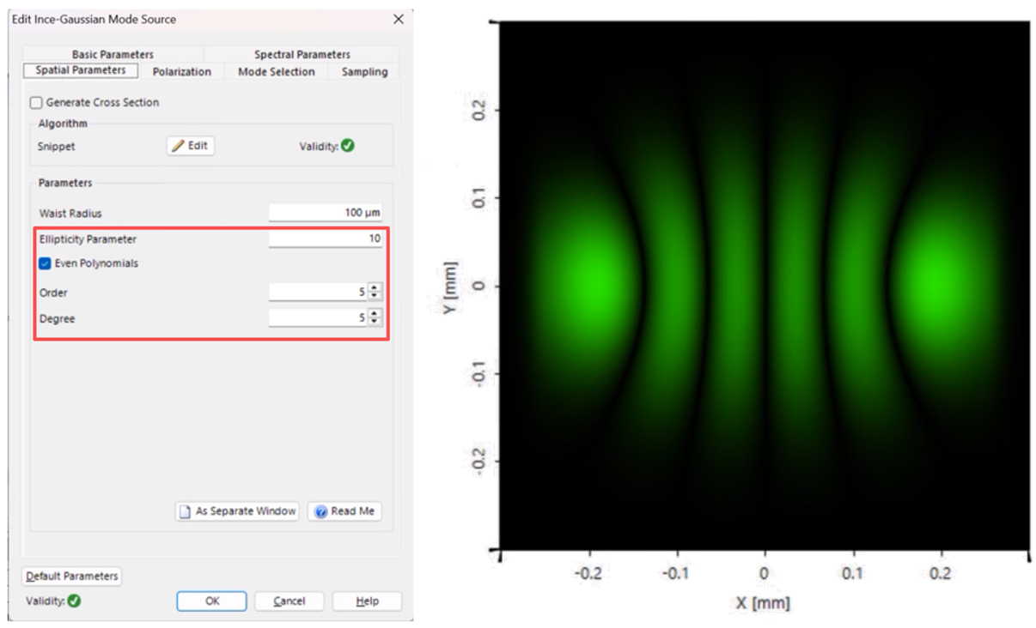
Task: Uncheck the Even Polynomials checkbox
Action: pyautogui.click(x=46, y=263)
